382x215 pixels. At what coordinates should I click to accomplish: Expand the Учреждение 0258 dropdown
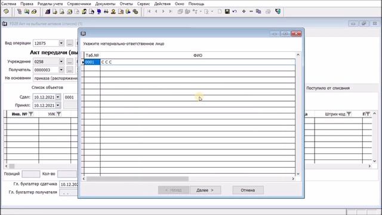61,62
